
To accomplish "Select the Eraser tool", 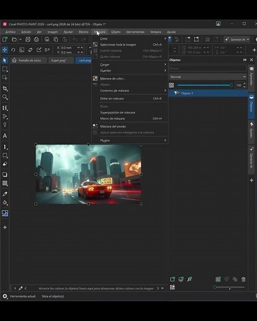I will [x=5, y=164].
